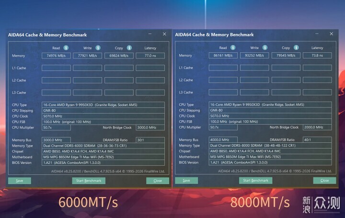Screen dimensions: 345x218
Task: Click Close button in right benchmark window
Action: point(324,180)
